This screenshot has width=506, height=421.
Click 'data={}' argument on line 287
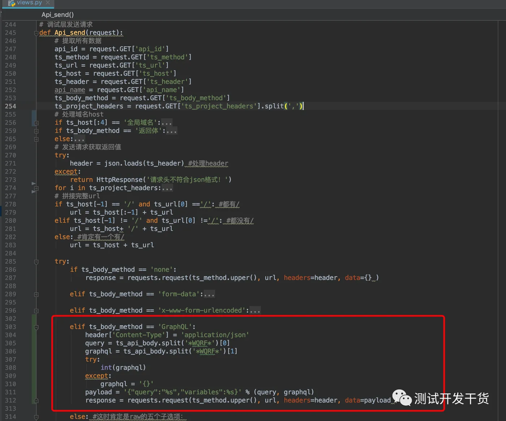tap(358, 278)
